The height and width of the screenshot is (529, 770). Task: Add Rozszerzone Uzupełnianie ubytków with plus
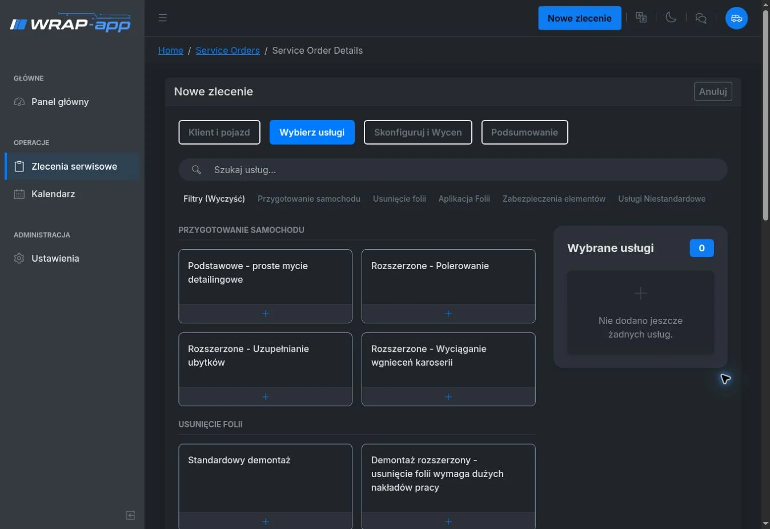[x=266, y=396]
